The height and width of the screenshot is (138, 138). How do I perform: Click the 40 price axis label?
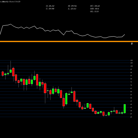[x=131, y=104]
